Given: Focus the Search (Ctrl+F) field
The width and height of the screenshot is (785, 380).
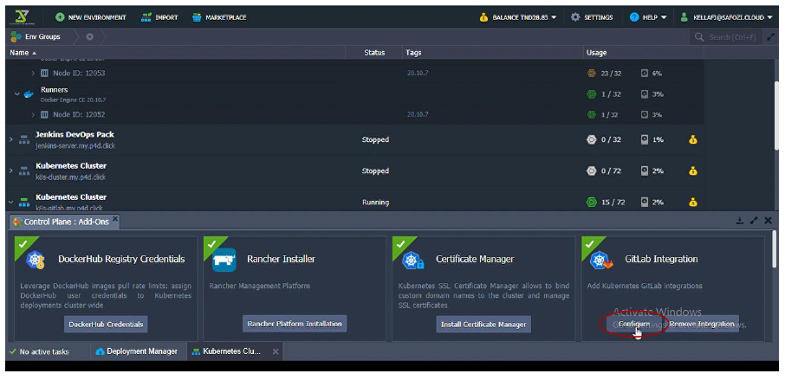Looking at the screenshot, I should pos(726,37).
